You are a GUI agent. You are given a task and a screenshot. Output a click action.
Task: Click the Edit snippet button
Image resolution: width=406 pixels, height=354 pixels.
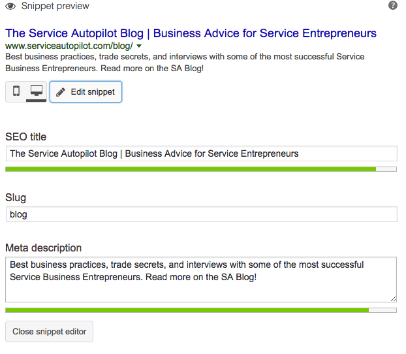click(86, 91)
